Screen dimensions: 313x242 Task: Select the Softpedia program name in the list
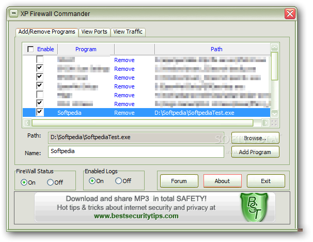pyautogui.click(x=69, y=113)
